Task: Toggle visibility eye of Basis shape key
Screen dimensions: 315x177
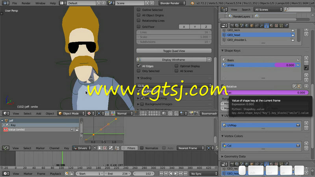Action: tap(298, 60)
